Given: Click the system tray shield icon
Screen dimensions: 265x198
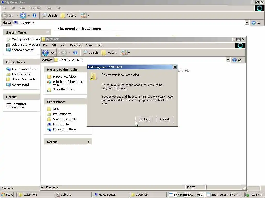Looking at the screenshot, I should pyautogui.click(x=247, y=195).
